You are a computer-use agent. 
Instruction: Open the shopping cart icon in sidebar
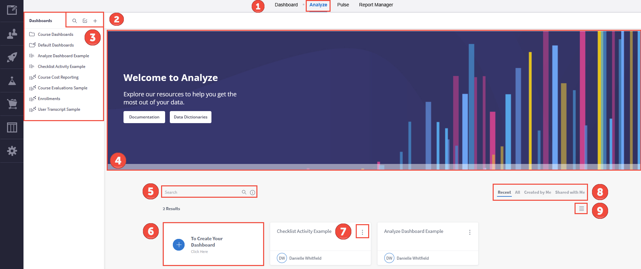coord(12,104)
